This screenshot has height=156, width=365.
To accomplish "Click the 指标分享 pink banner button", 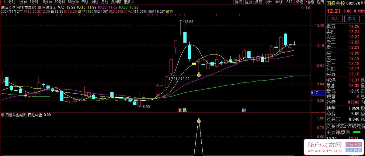I will (353, 145).
